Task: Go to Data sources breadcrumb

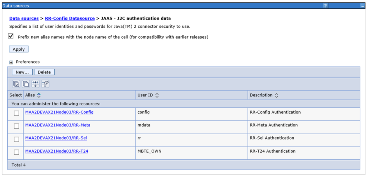Action: (24, 18)
